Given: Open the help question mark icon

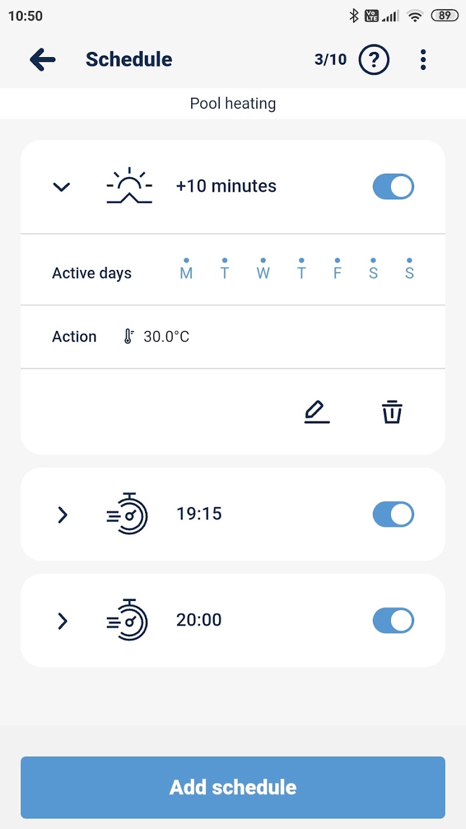Looking at the screenshot, I should point(373,59).
